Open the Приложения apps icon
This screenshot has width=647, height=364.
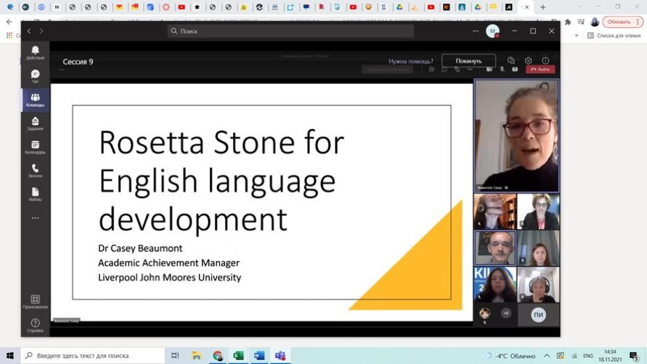click(x=35, y=302)
